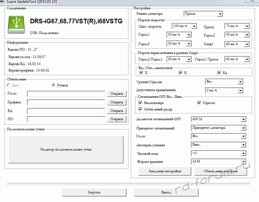Click Версия графики : 15.06.02 text
Screen dimensions: 259x202
[29, 71]
